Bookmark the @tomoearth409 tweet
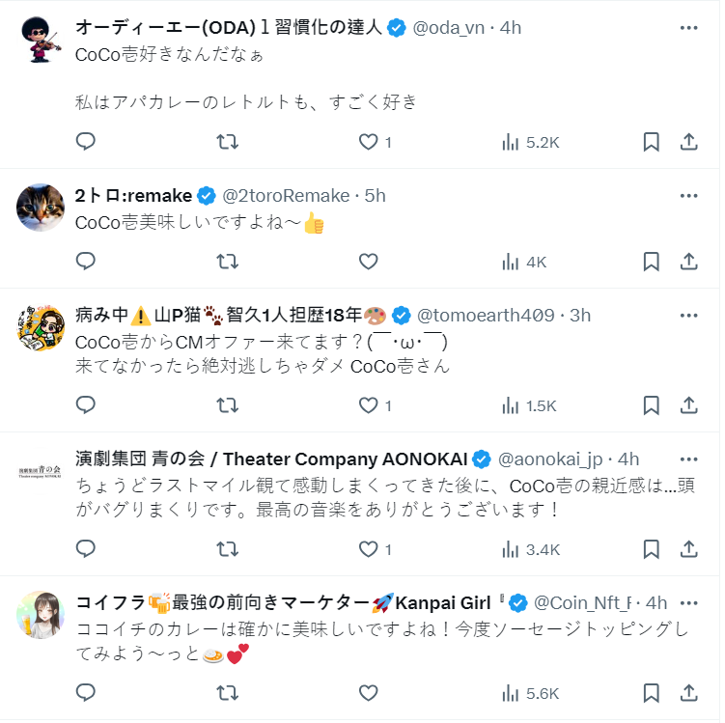This screenshot has height=723, width=725. (652, 405)
